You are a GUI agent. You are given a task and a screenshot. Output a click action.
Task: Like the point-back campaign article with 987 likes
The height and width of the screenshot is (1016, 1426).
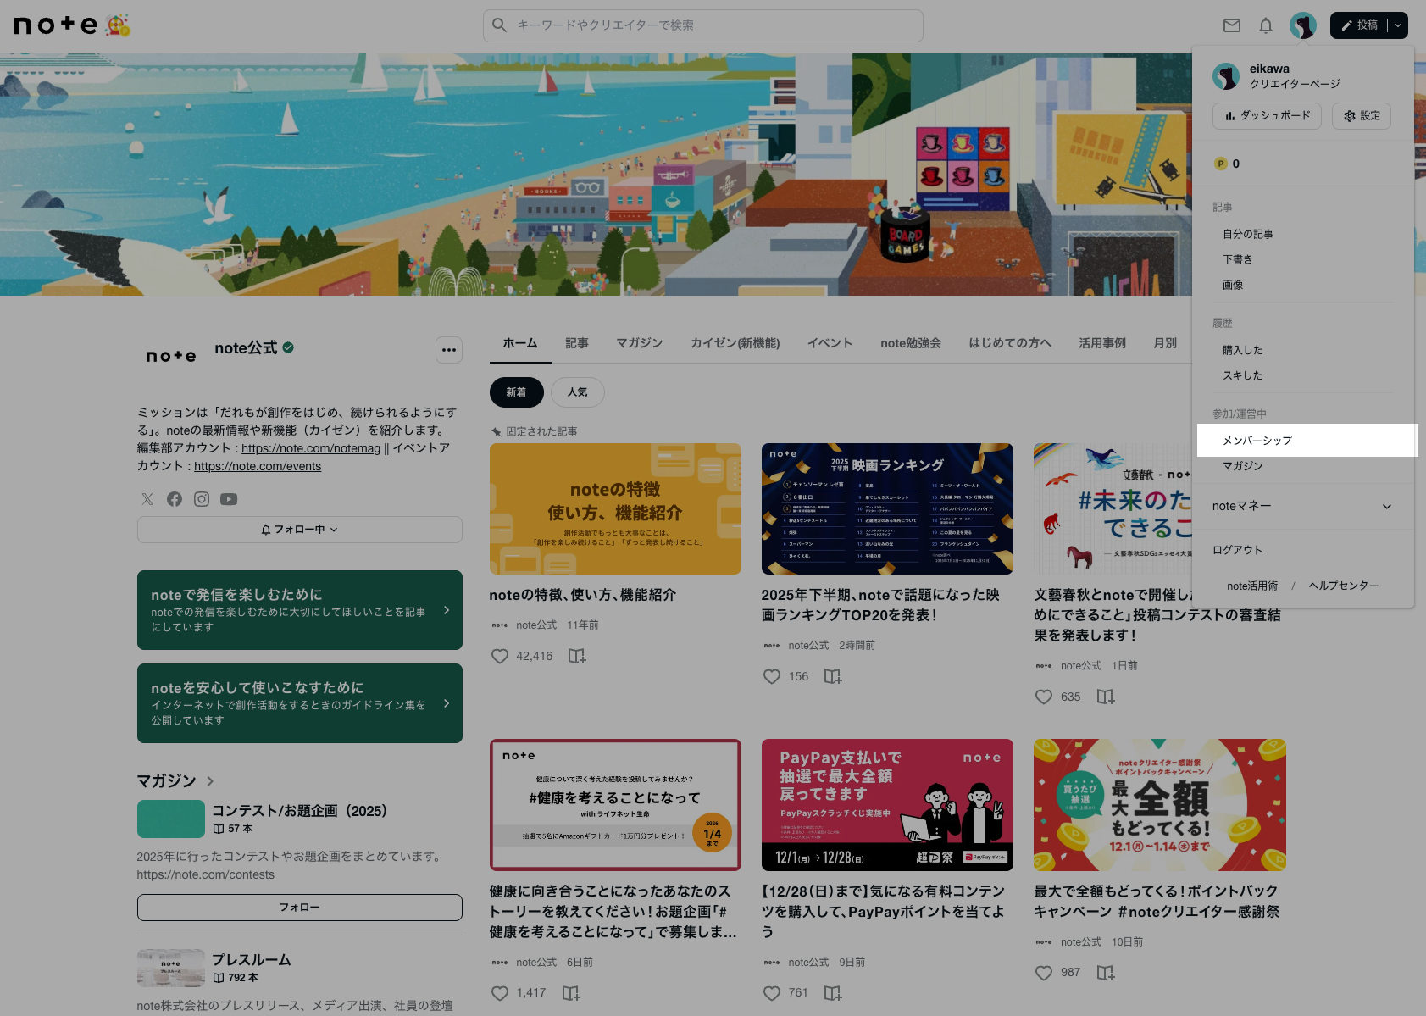pyautogui.click(x=1044, y=973)
